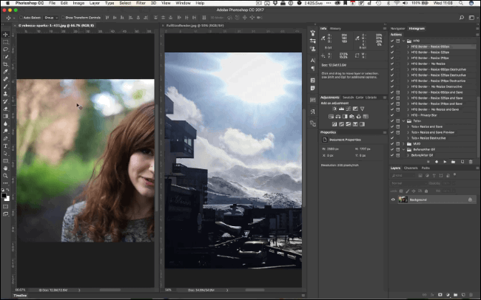The width and height of the screenshot is (481, 300).
Task: Select the Type tool
Action: 5,146
